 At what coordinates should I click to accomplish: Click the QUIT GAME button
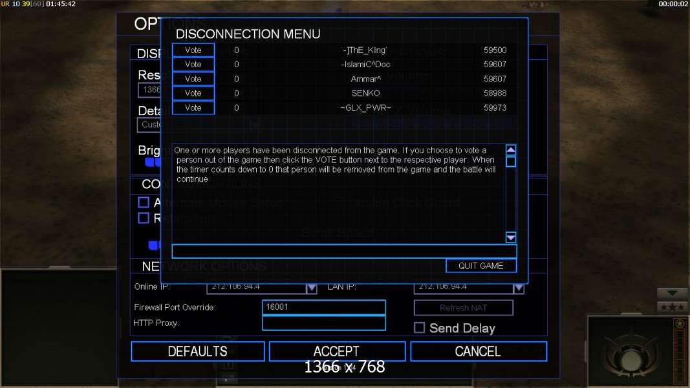click(x=481, y=266)
